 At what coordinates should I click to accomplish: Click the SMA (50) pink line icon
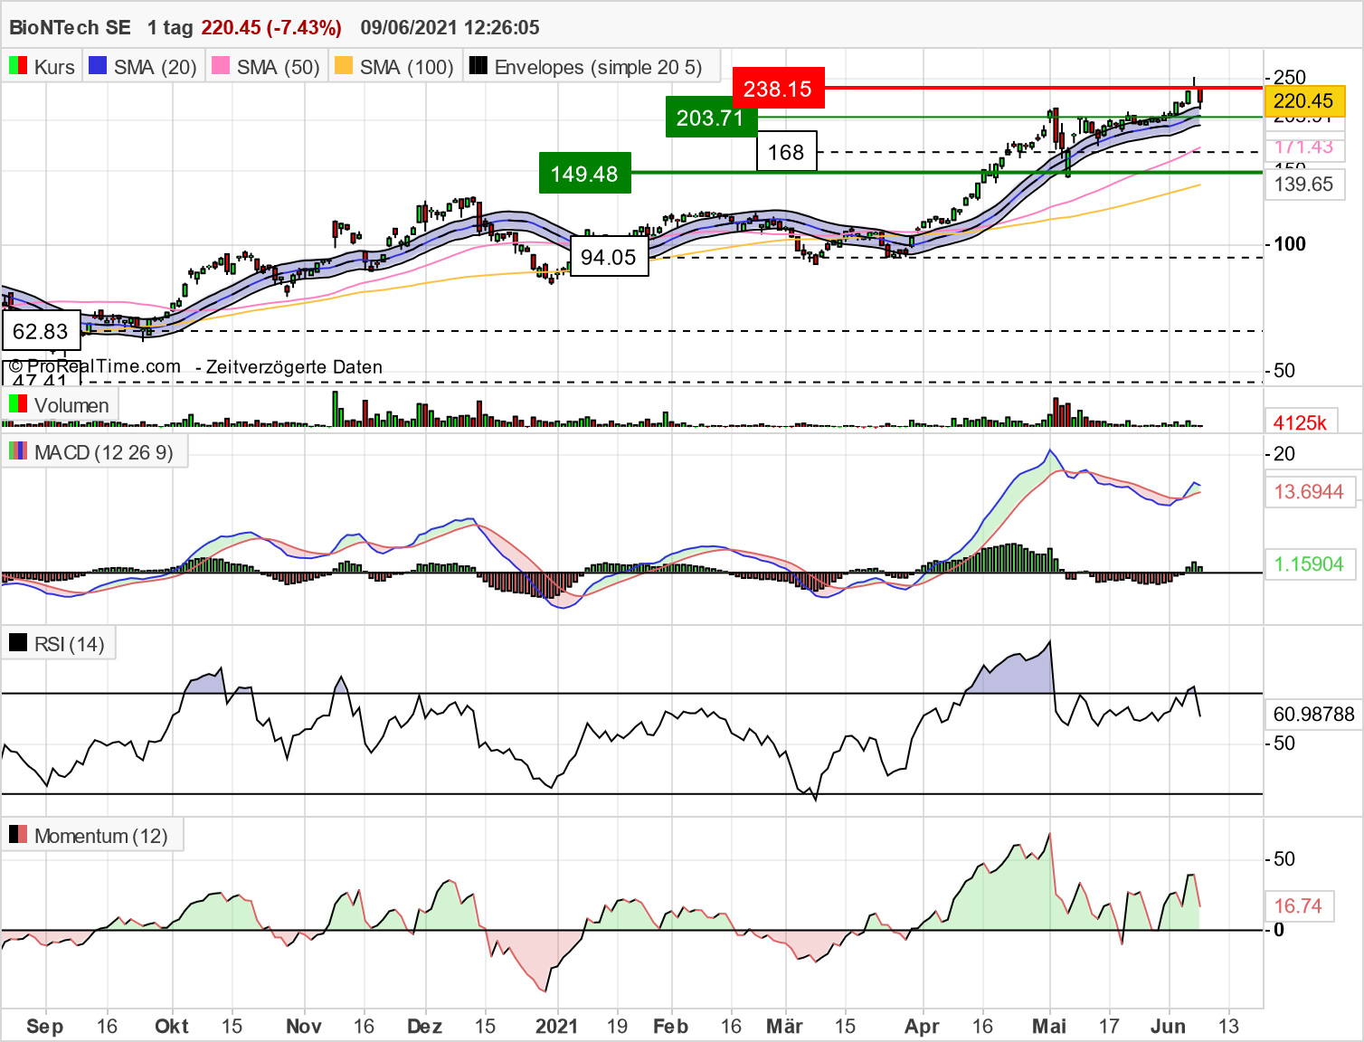coord(220,65)
